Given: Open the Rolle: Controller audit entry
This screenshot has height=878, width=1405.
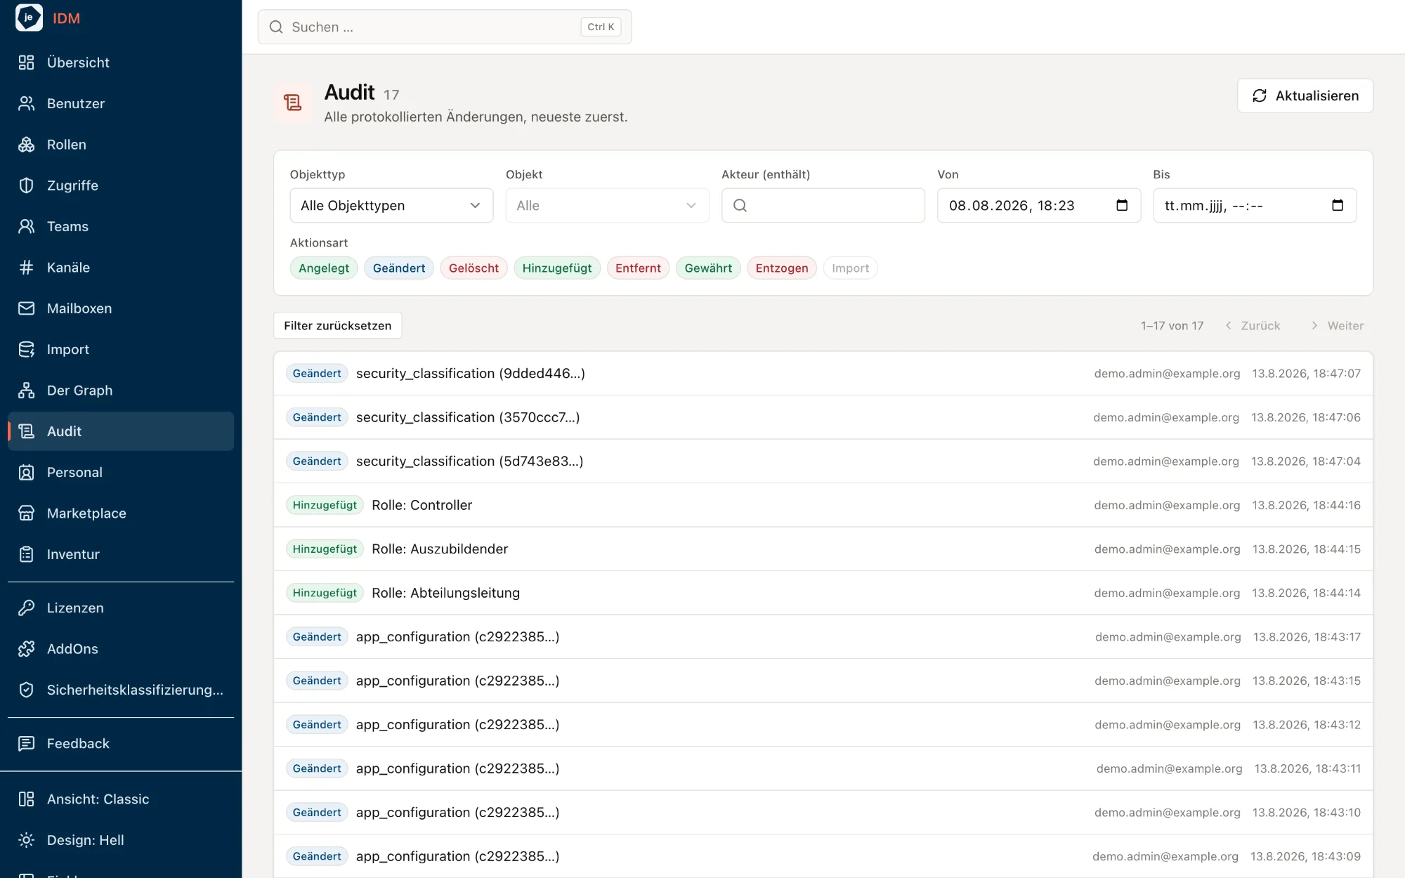Looking at the screenshot, I should click(823, 505).
